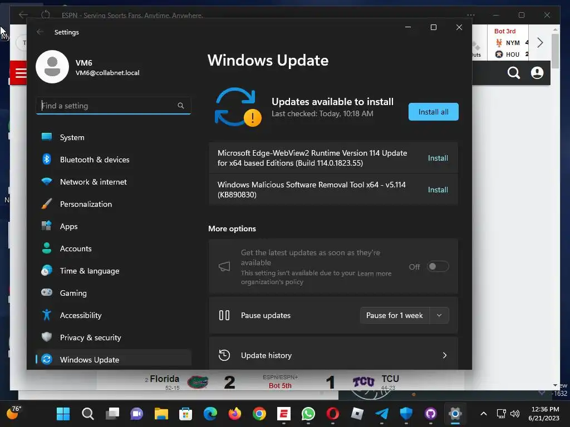Click the Time & language clock icon
Viewport: 570px width, 427px height.
coord(47,271)
